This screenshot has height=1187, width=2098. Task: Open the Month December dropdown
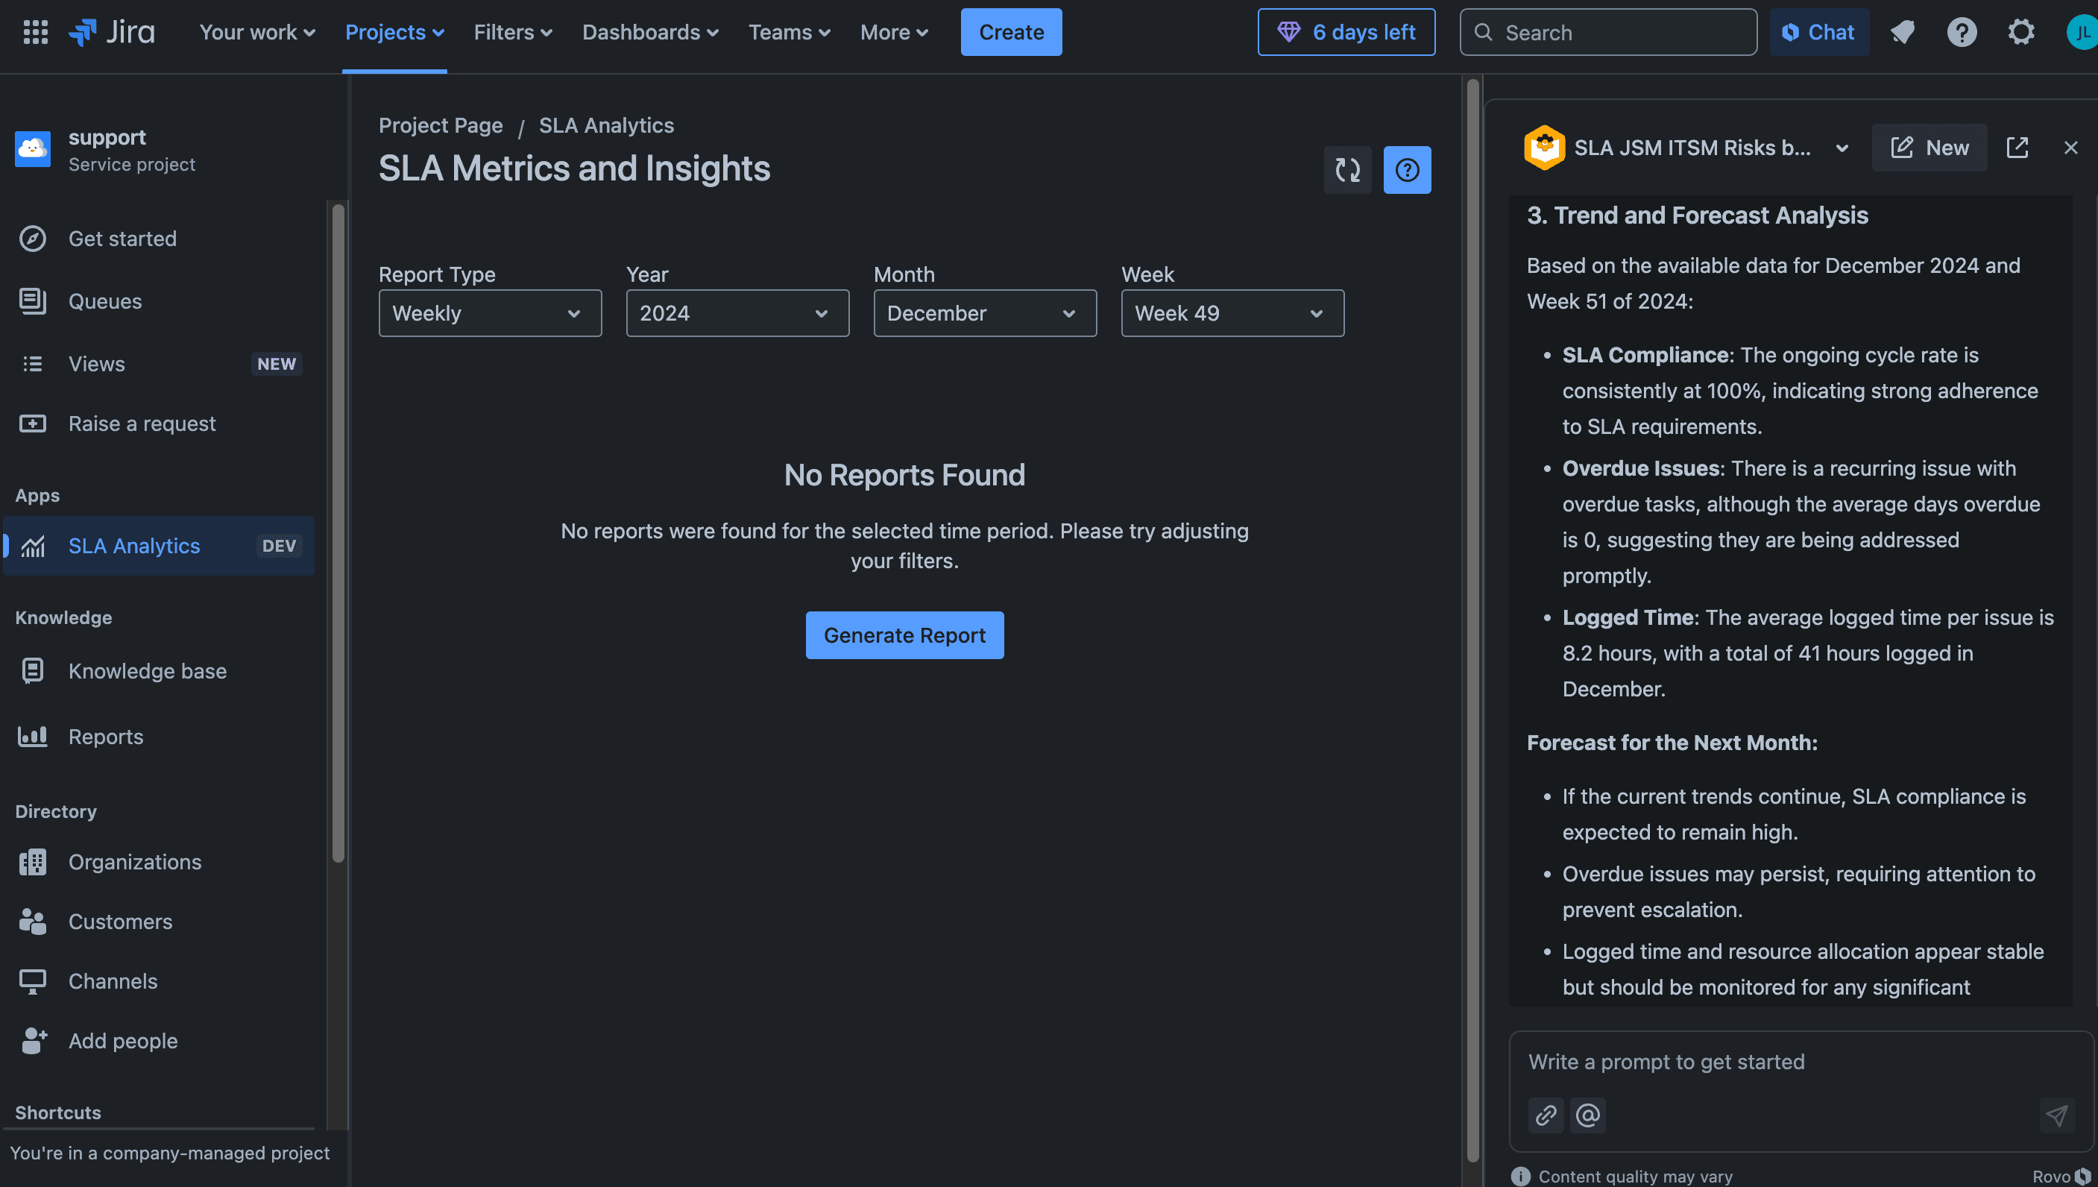click(985, 313)
